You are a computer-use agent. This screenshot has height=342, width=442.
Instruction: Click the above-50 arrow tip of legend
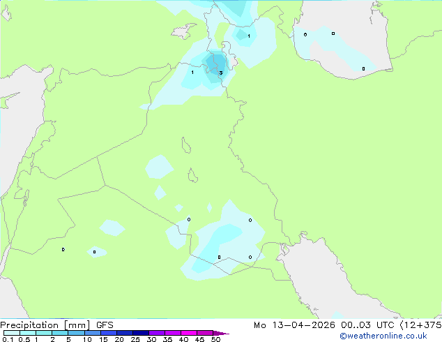coord(221,333)
